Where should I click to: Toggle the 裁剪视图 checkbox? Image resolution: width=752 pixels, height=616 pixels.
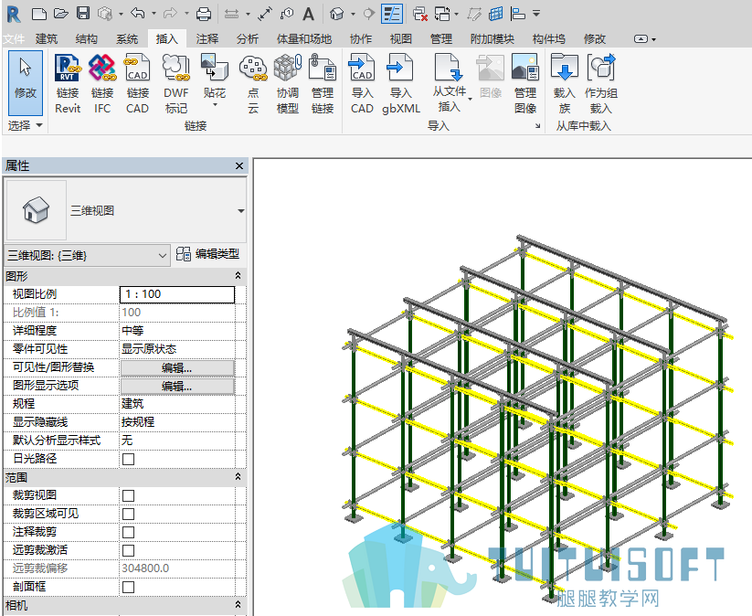tap(128, 495)
